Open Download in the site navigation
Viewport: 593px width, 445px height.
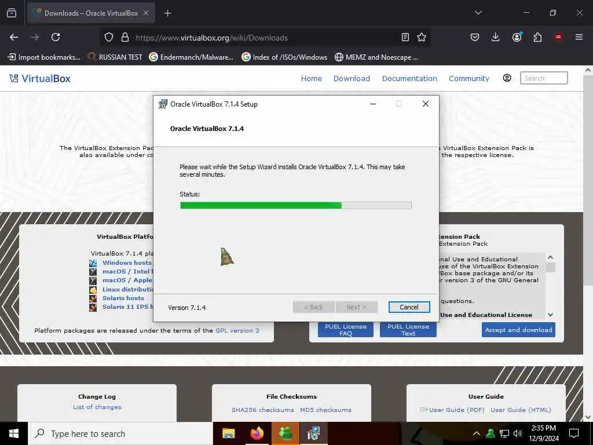[x=352, y=78]
